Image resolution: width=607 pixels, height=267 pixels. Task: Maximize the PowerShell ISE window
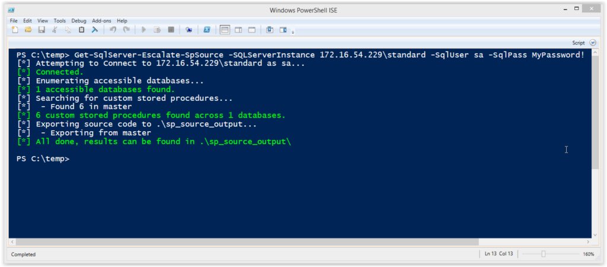(577, 8)
